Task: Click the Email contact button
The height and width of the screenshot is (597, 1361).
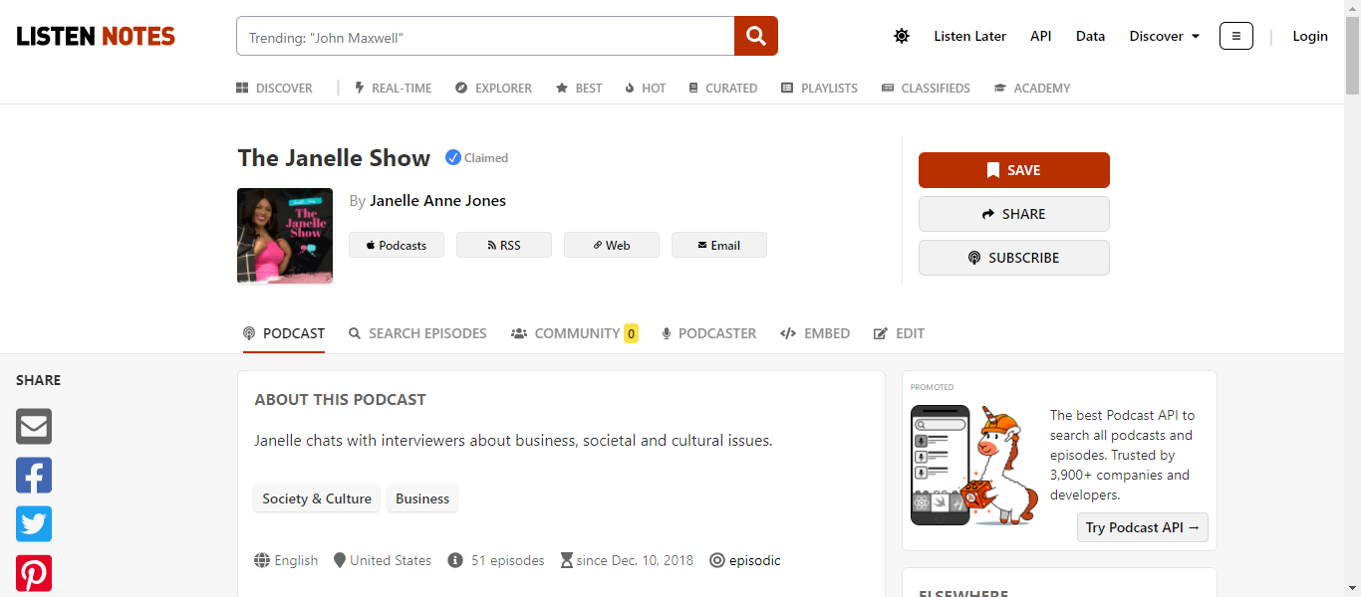Action: [x=719, y=245]
